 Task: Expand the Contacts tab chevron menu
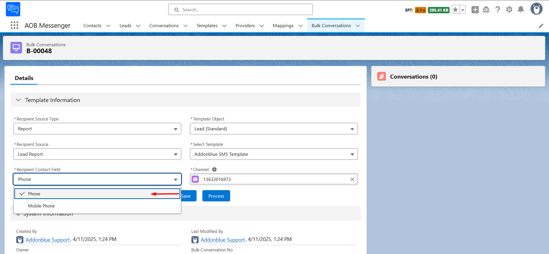click(x=108, y=26)
